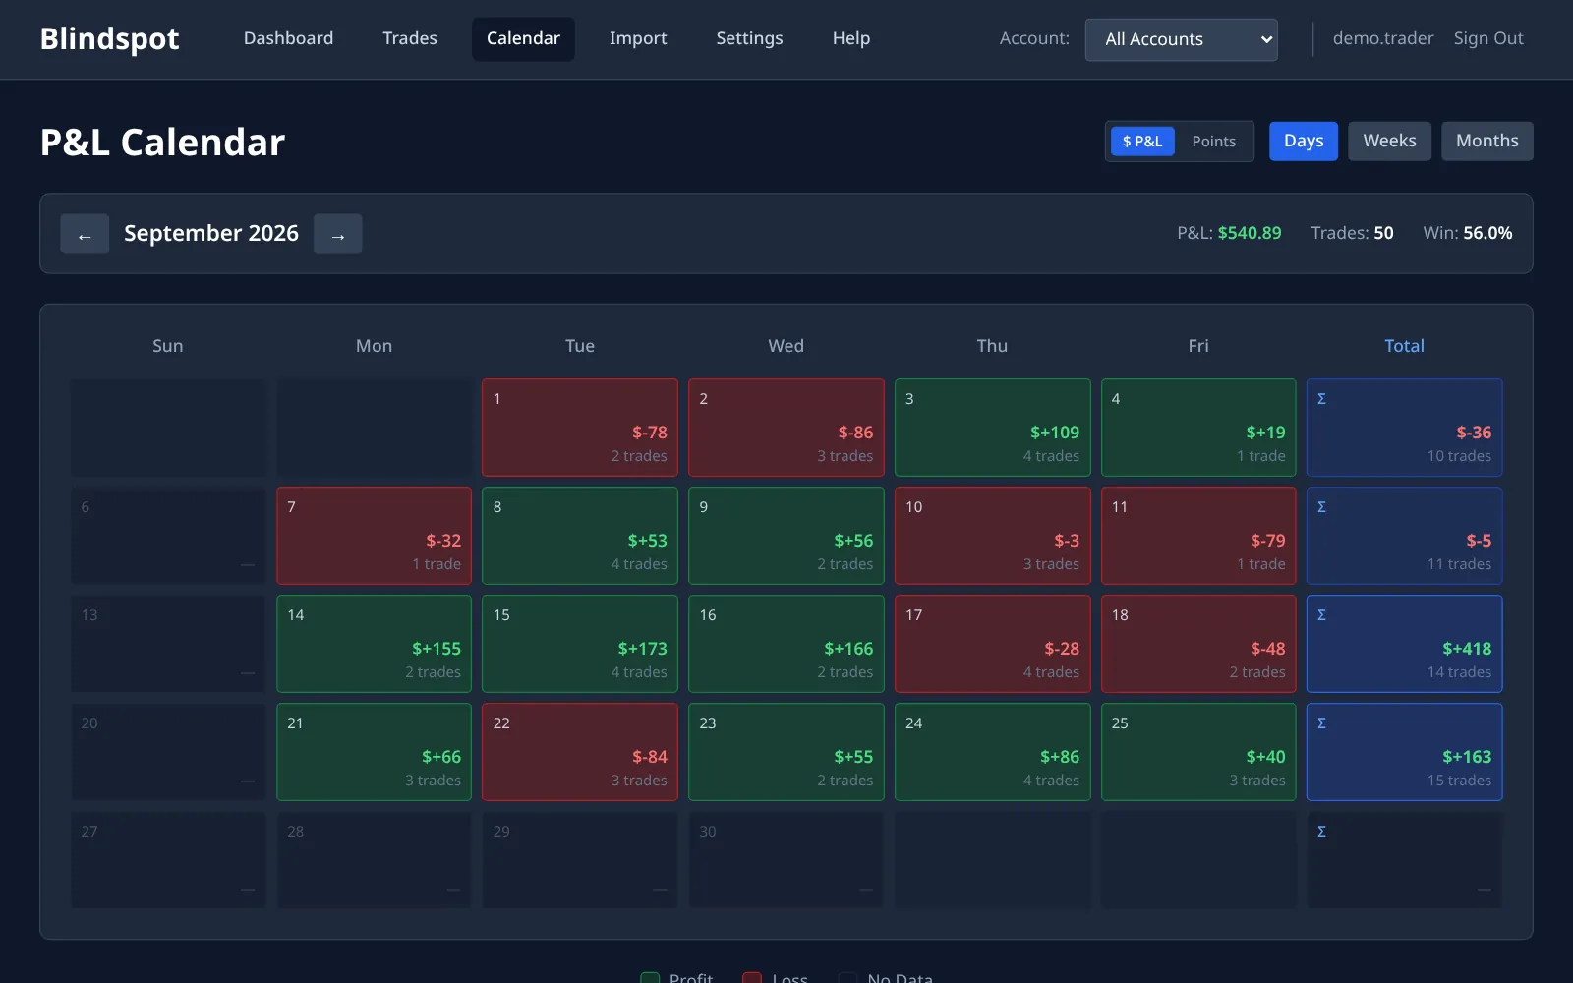
Task: Click the sigma icon in the $-5 weekly total
Action: click(1321, 507)
